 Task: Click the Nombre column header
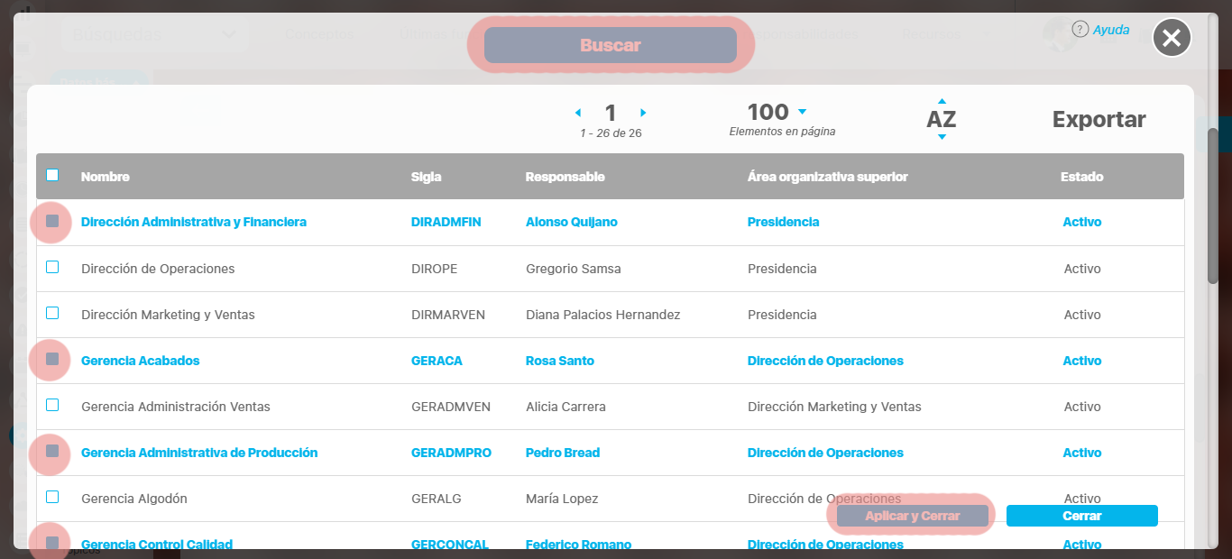click(106, 177)
